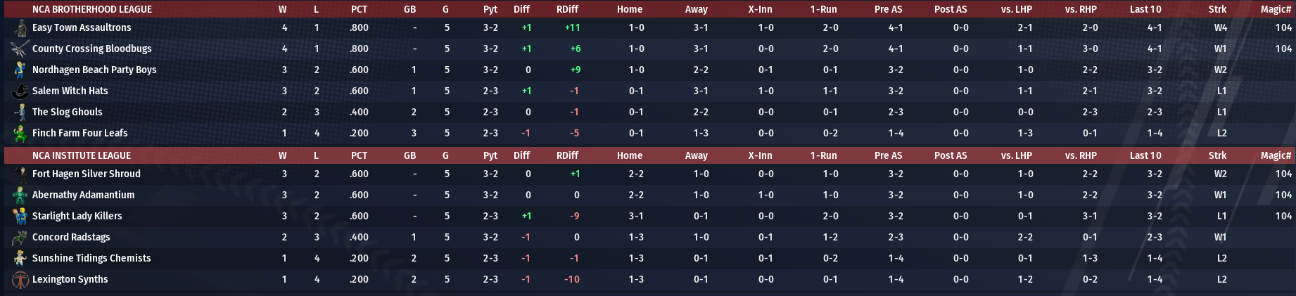Click the Salem Witch Hats hat logo
1296x296 pixels.
pyautogui.click(x=20, y=91)
